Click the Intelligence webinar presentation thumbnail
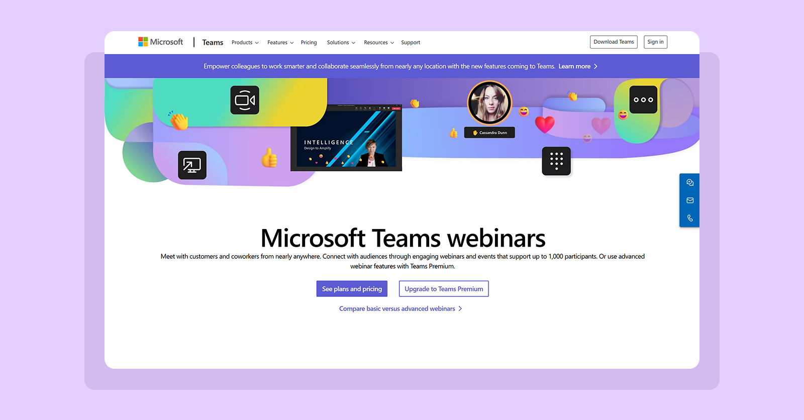The height and width of the screenshot is (420, 804). 346,138
